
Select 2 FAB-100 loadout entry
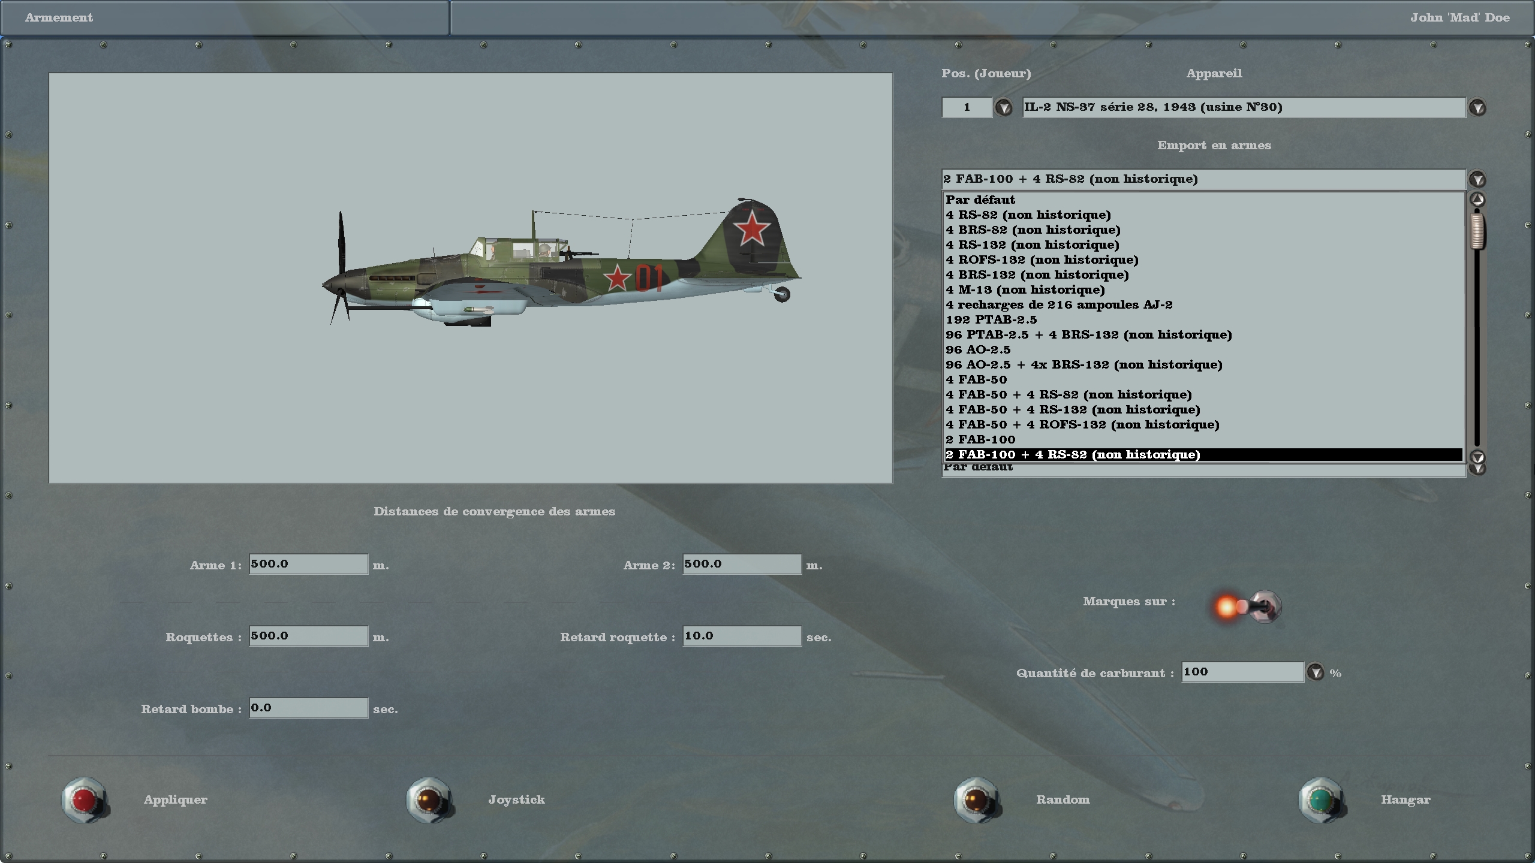coord(980,439)
